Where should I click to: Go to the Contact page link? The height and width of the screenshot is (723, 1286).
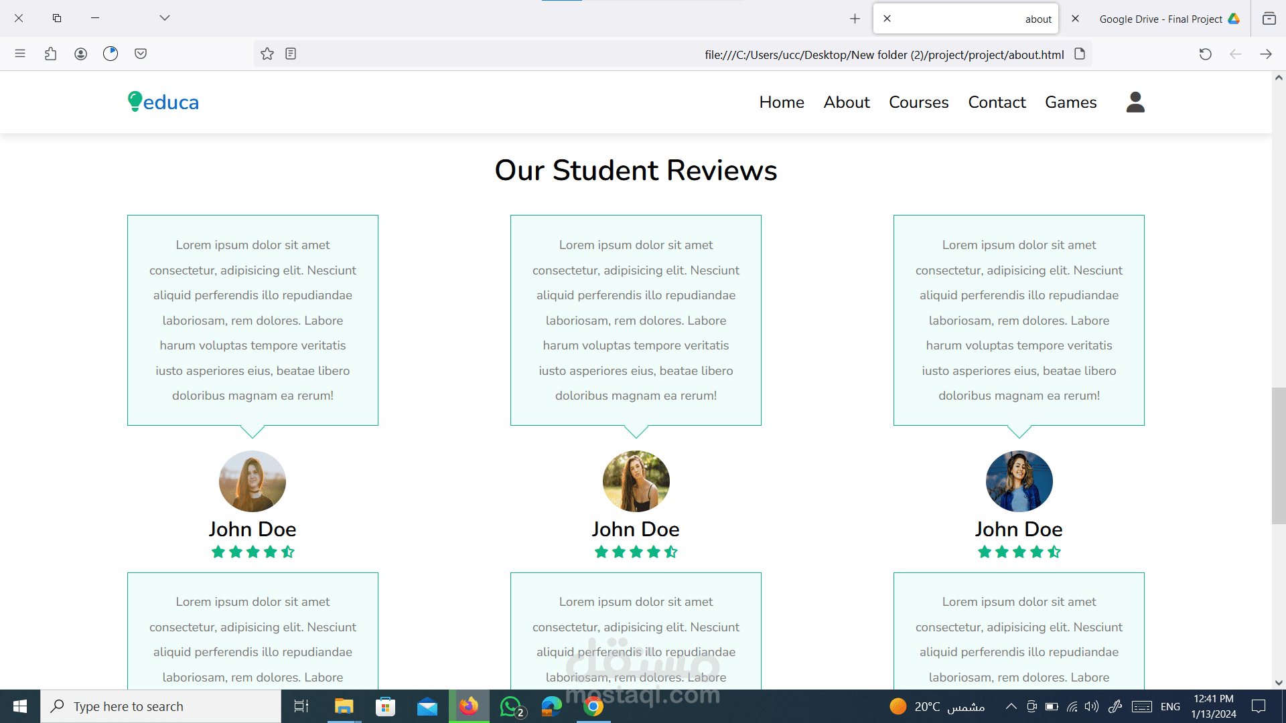[997, 102]
